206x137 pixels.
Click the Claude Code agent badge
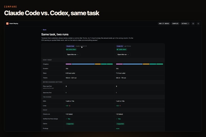tap(70, 46)
